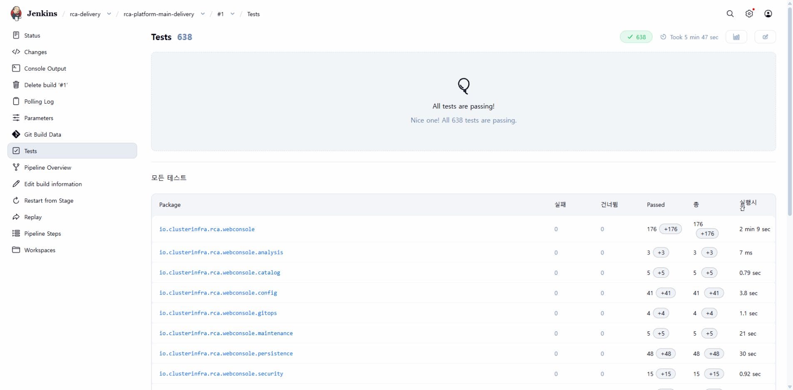The image size is (793, 390).
Task: Click the Replay arrow icon
Action: click(x=16, y=217)
